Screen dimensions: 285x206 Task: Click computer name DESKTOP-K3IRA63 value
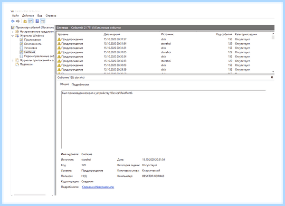pos(153,176)
